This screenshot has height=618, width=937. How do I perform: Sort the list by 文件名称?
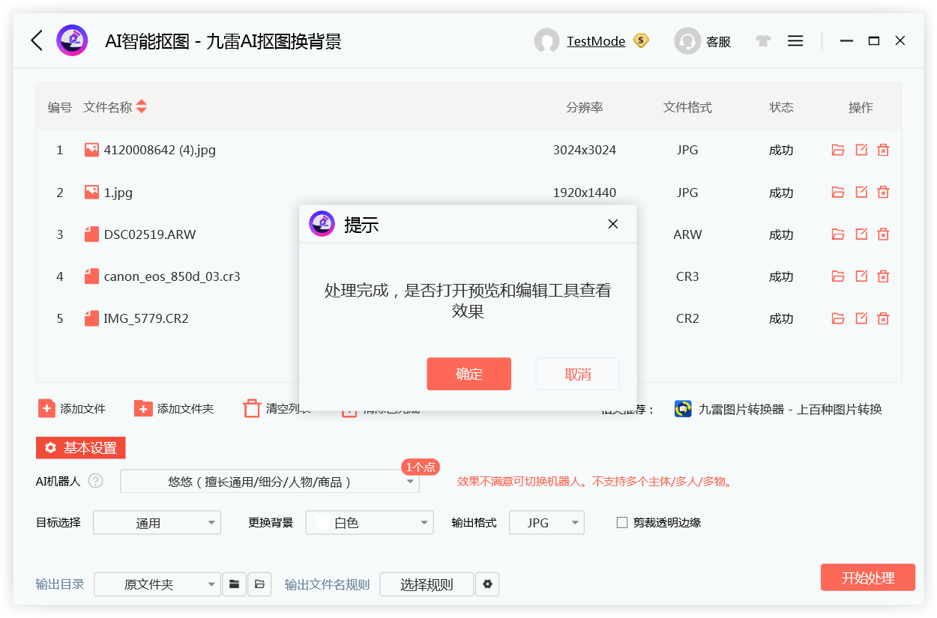[x=142, y=107]
